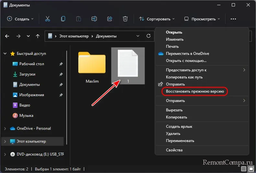Select Восстановить прежнюю версию menu item
This screenshot has height=173, width=256.
195,92
